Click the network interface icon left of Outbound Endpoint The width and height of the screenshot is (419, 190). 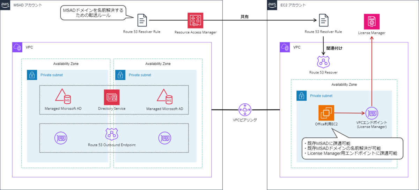pyautogui.click(x=61, y=138)
